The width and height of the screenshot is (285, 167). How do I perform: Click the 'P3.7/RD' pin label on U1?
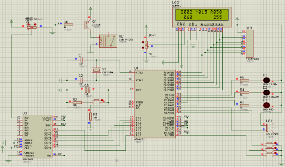169,135
